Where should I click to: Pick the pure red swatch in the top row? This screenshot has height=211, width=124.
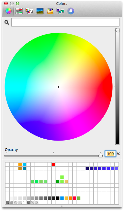(54, 164)
